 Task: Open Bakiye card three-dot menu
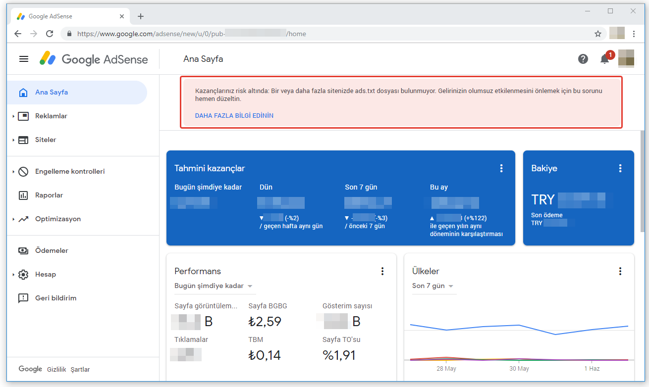pos(620,168)
